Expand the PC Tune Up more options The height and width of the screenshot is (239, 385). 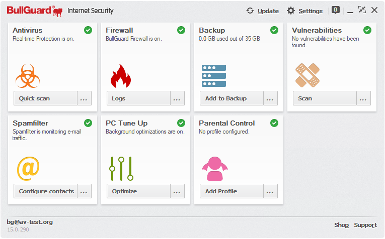177,191
